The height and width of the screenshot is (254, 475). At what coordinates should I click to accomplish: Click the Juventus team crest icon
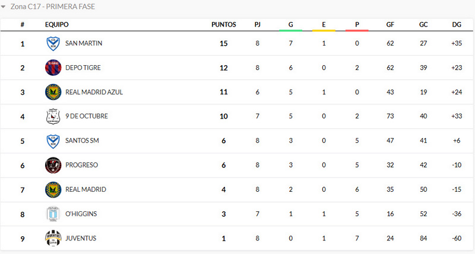(53, 238)
